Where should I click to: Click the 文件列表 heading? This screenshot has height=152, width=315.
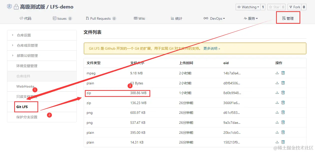pyautogui.click(x=92, y=32)
